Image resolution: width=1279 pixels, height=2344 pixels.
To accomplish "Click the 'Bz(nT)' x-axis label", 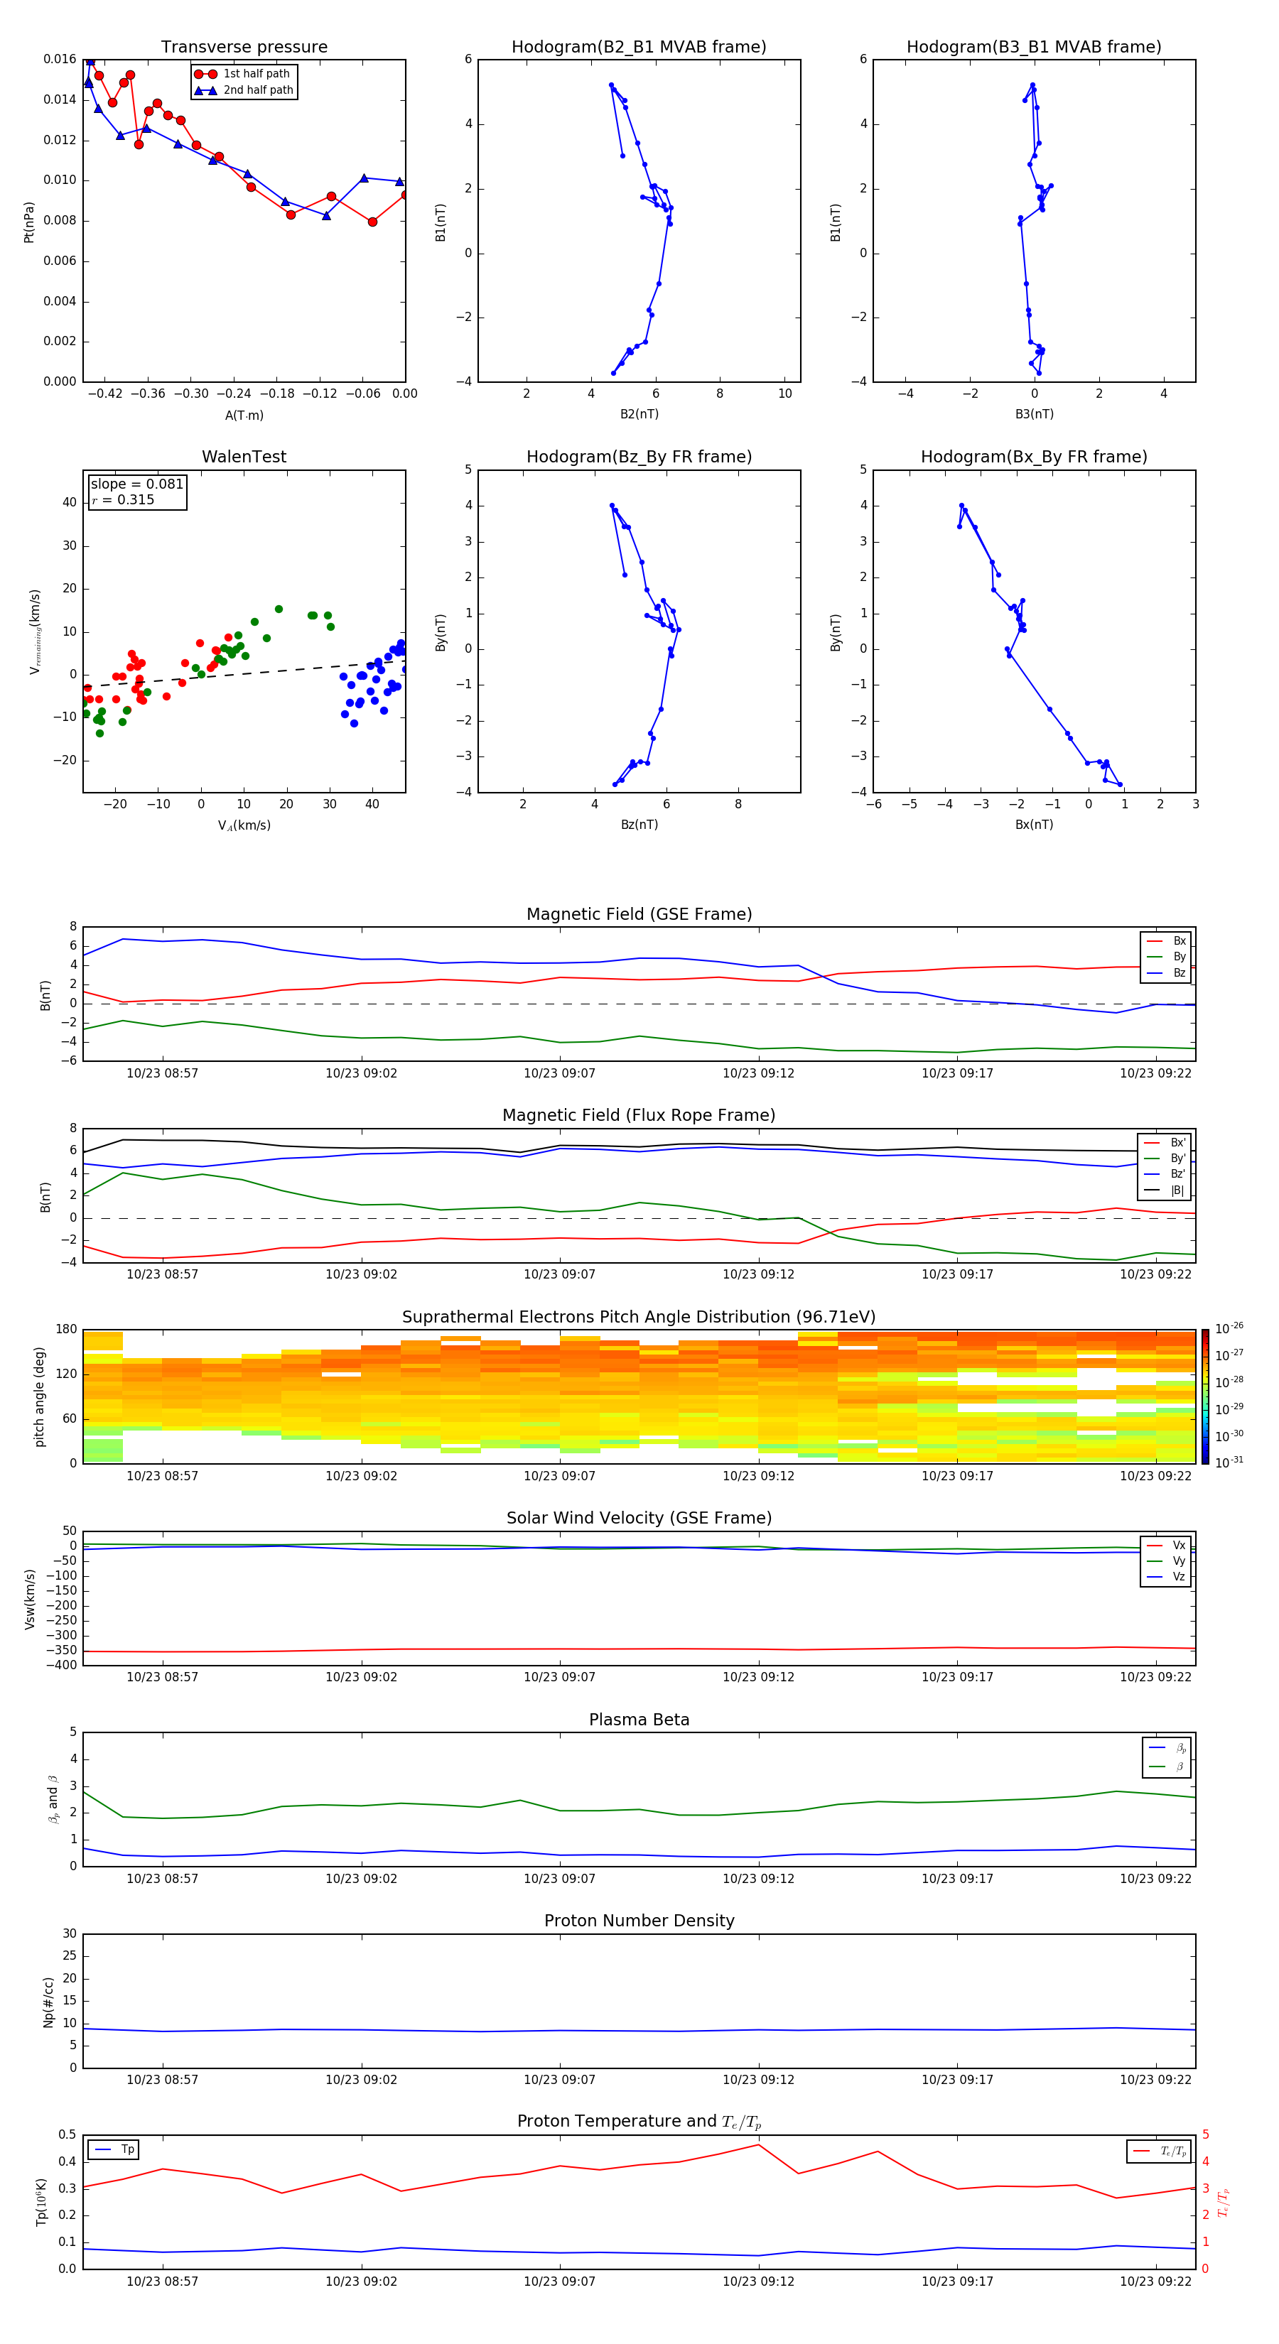I will tap(639, 825).
